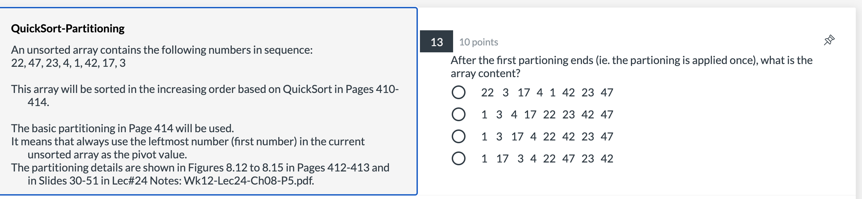
Task: Click the QuickSort-Partitioning heading
Action: pyautogui.click(x=68, y=28)
